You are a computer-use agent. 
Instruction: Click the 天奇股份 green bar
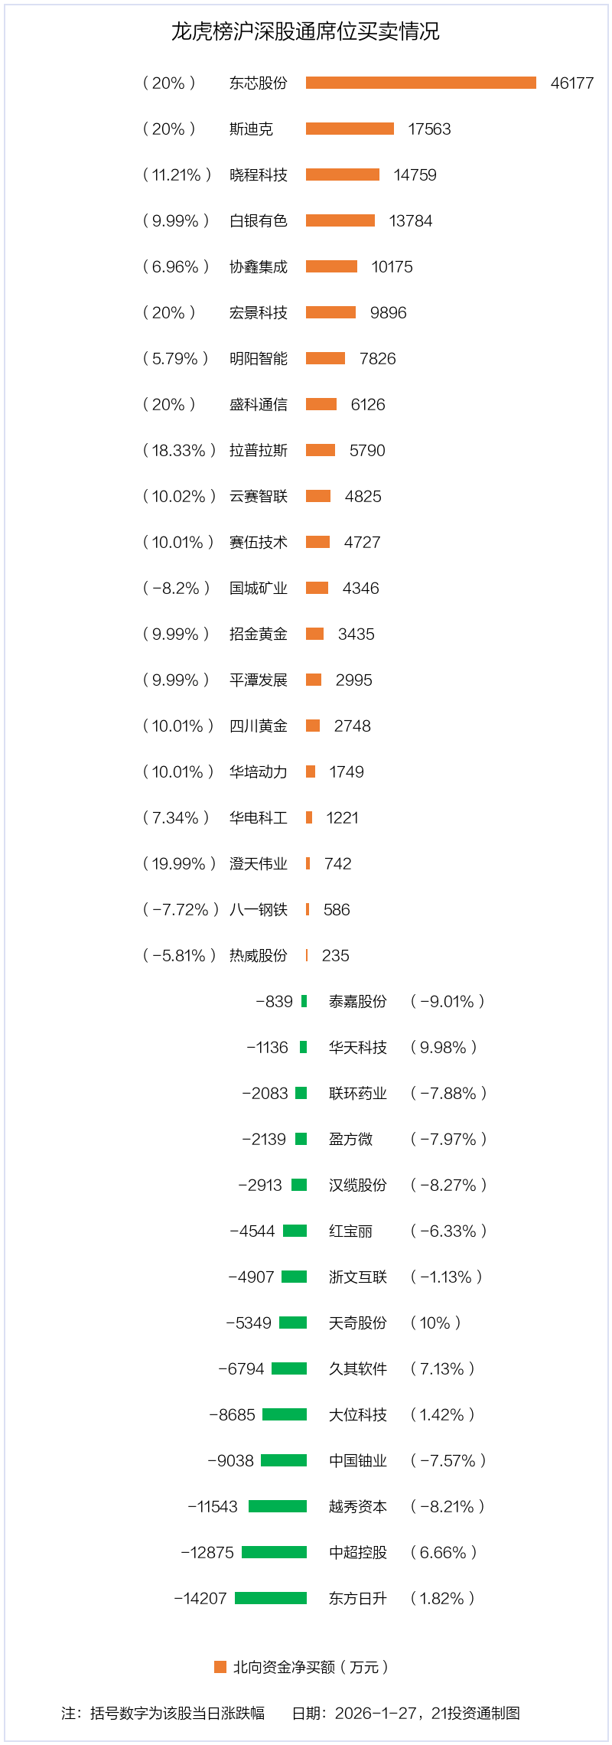point(293,1323)
